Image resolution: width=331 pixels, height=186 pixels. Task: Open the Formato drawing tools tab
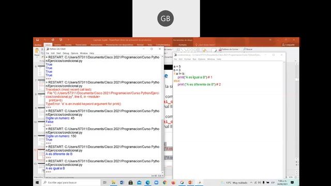point(183,45)
